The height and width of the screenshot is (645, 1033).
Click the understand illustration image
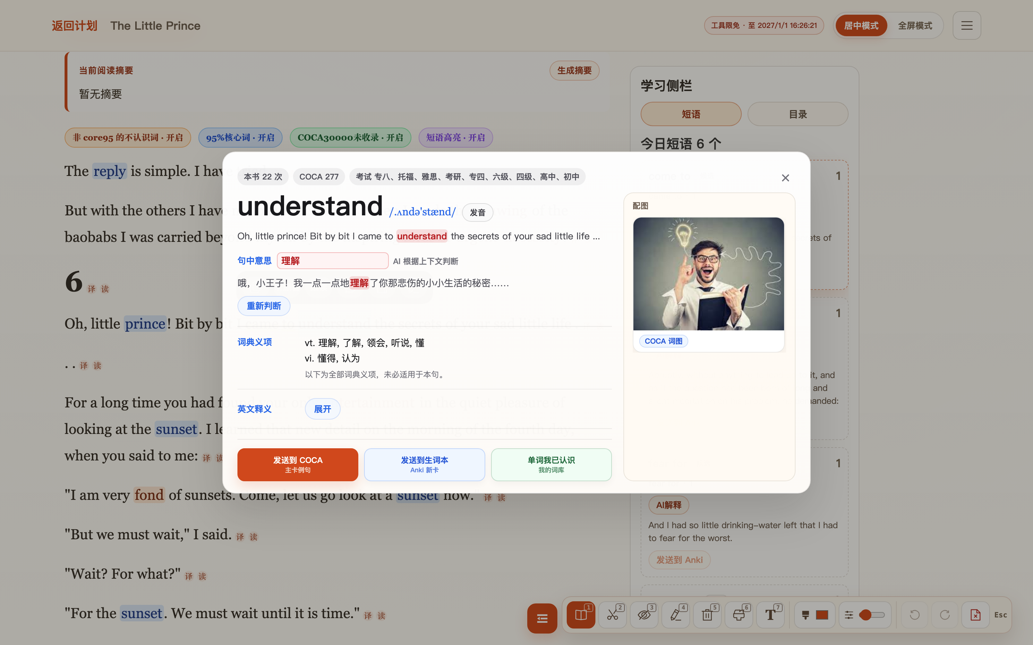click(x=709, y=274)
